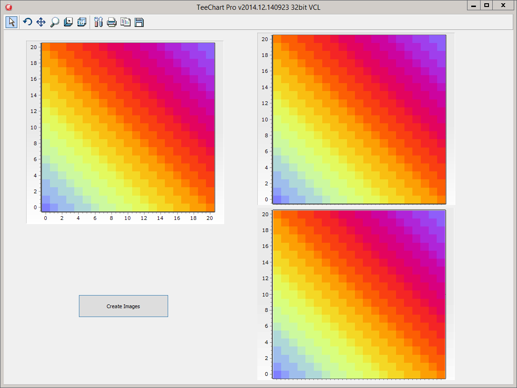
Task: Minimize the TeeChart window
Action: (x=474, y=5)
